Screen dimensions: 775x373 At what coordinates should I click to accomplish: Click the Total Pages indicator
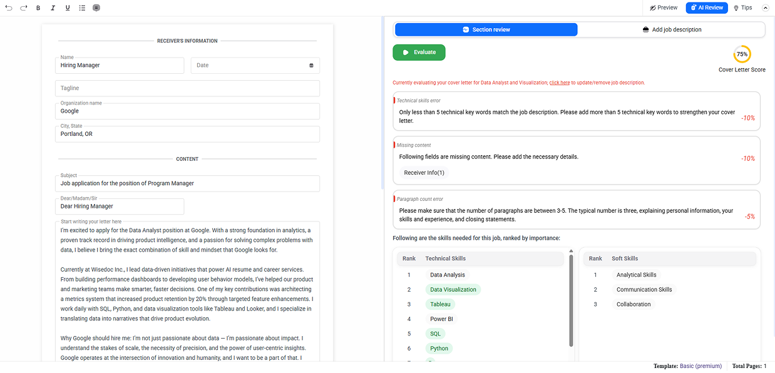[749, 366]
